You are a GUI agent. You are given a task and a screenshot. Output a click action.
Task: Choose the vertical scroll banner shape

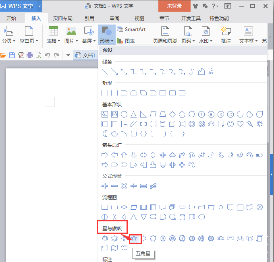tap(259, 238)
